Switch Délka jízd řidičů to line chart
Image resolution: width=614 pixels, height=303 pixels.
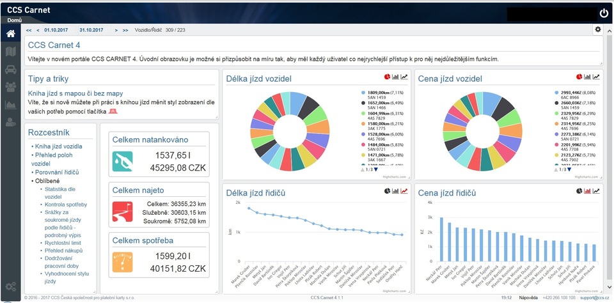click(404, 191)
